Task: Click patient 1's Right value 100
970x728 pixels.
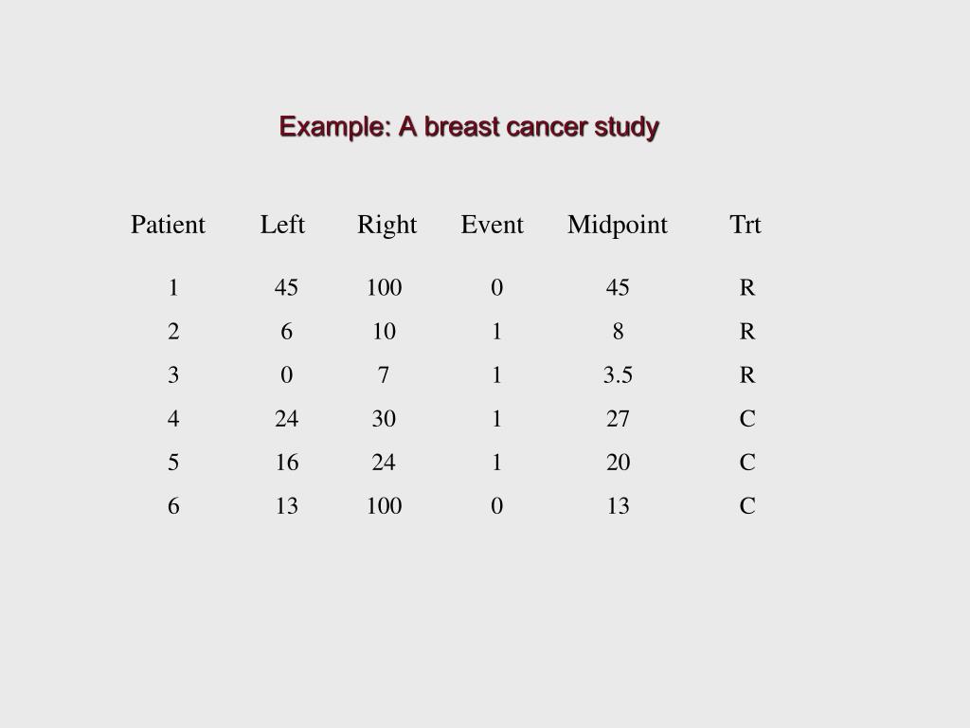Action: pyautogui.click(x=385, y=288)
